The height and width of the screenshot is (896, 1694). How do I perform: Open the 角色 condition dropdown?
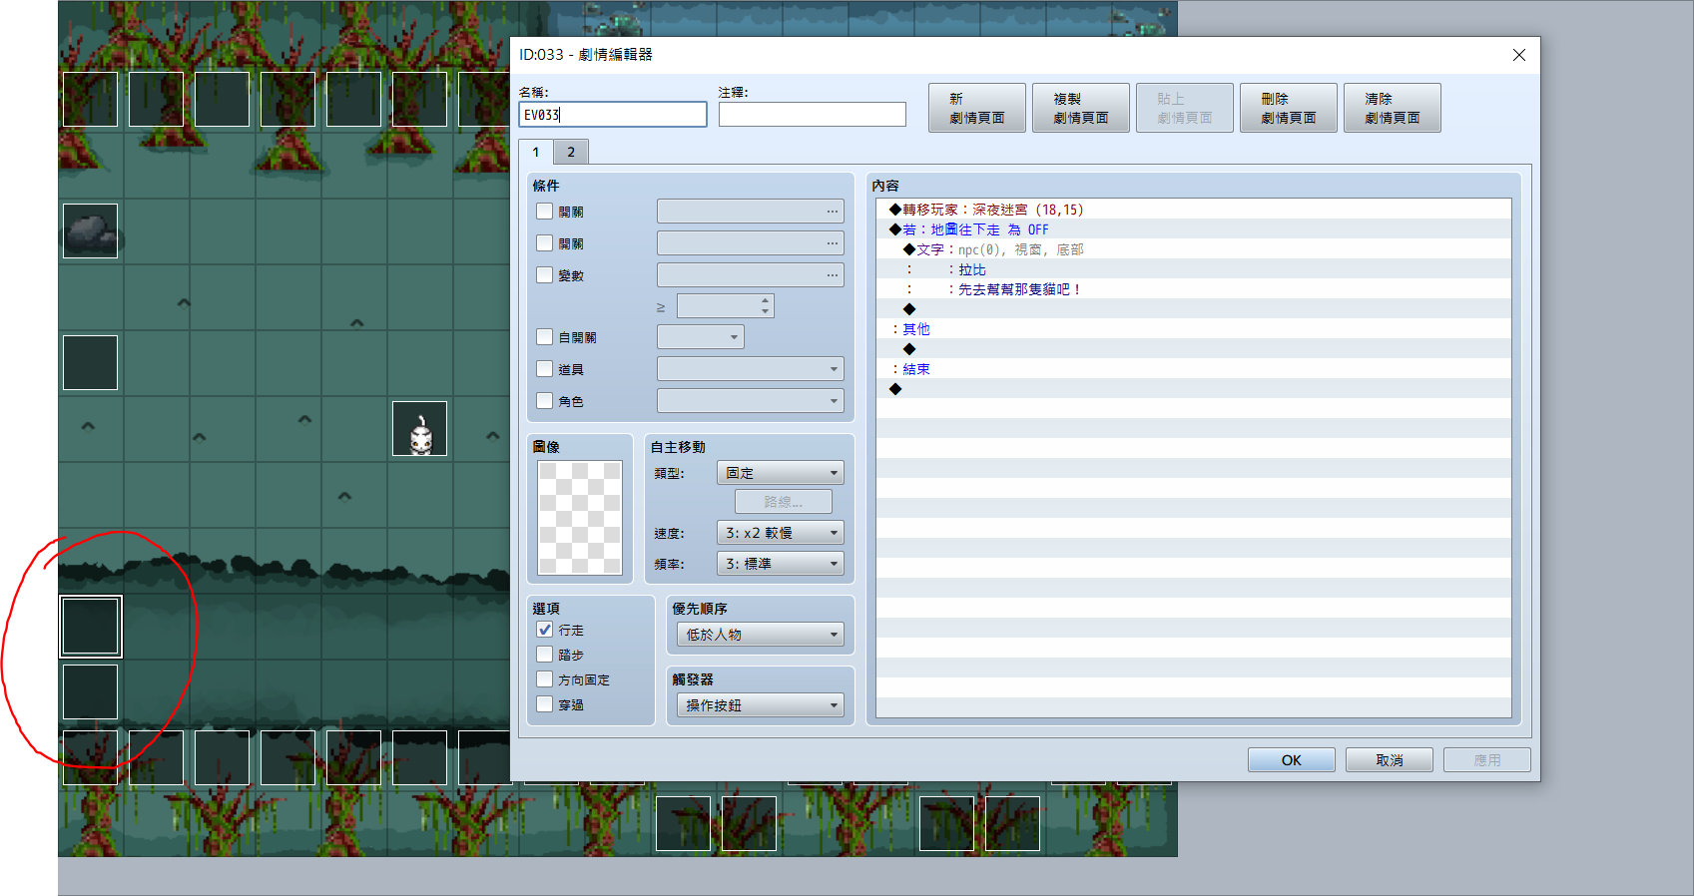pos(751,401)
